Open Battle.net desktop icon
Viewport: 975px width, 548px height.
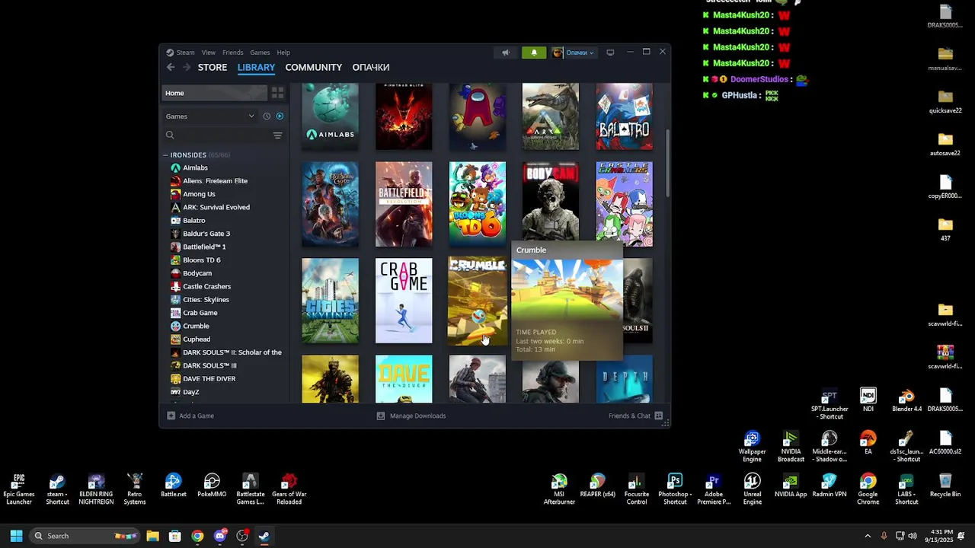click(x=174, y=486)
